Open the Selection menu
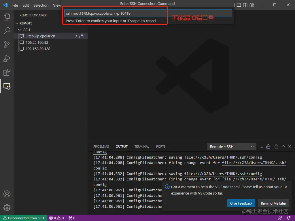Viewport: 295px width, 221px height. (41, 5)
